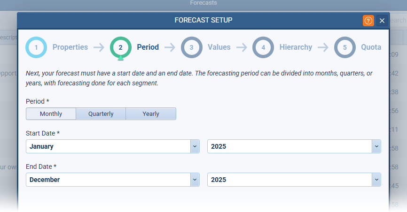The height and width of the screenshot is (212, 407).
Task: Open step 5 circle icon
Action: coord(345,47)
